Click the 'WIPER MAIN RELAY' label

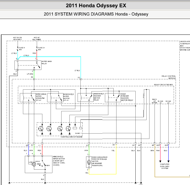pos(47,62)
